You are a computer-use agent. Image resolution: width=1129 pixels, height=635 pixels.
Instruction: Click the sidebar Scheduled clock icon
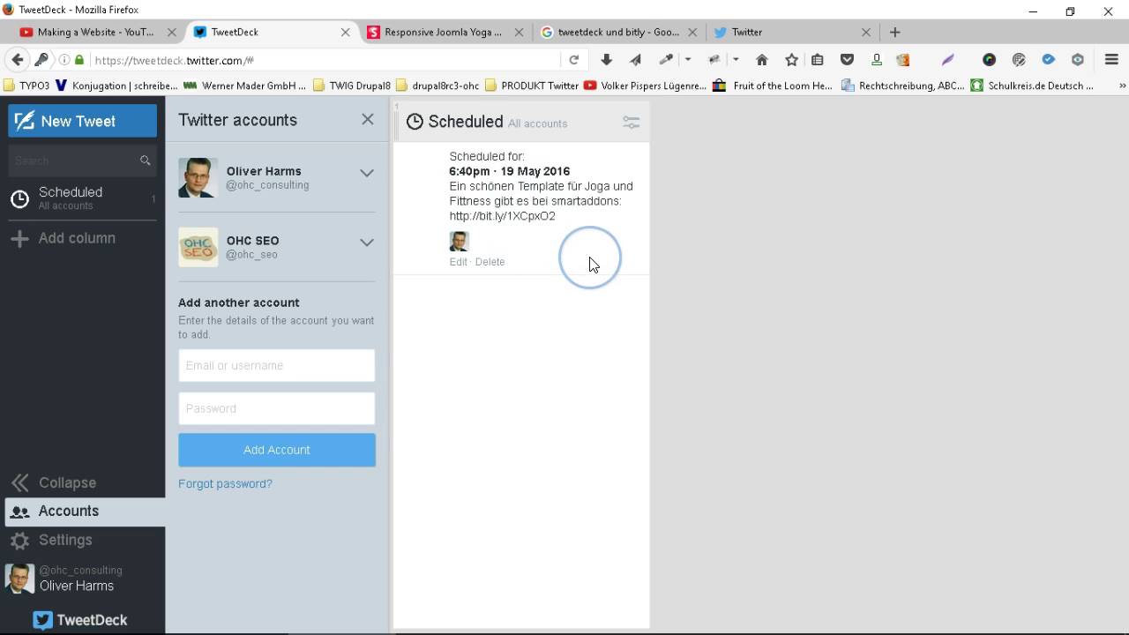[19, 198]
